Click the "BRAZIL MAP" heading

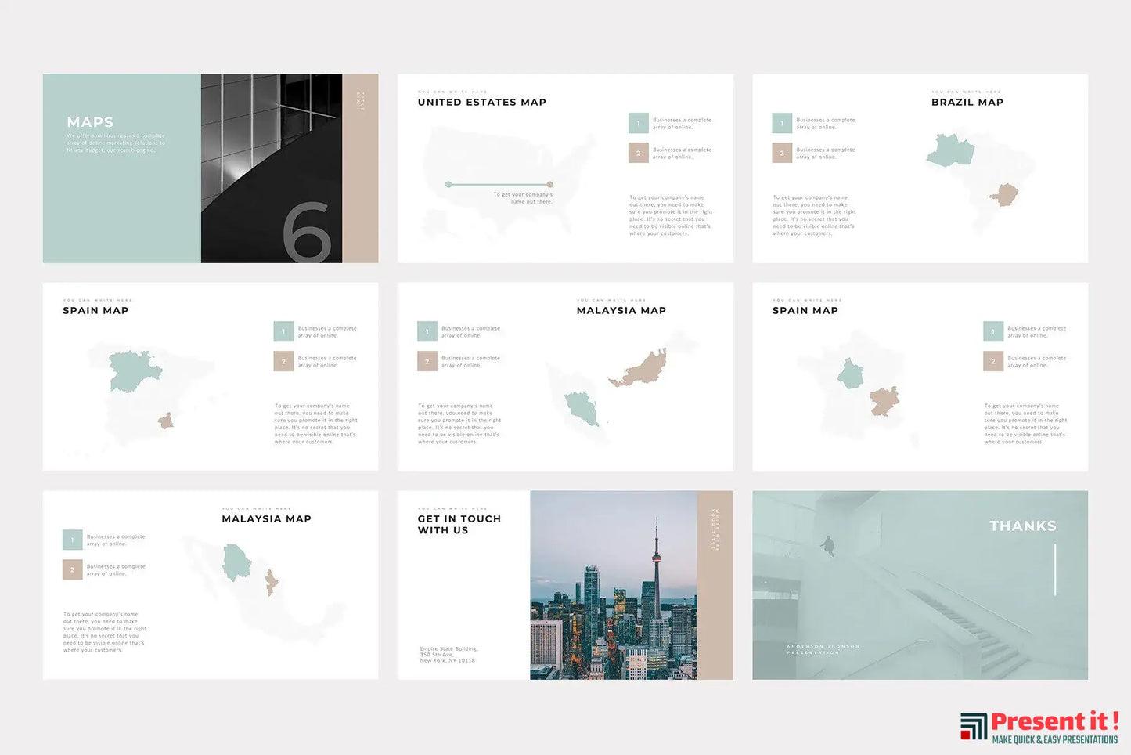pyautogui.click(x=967, y=102)
